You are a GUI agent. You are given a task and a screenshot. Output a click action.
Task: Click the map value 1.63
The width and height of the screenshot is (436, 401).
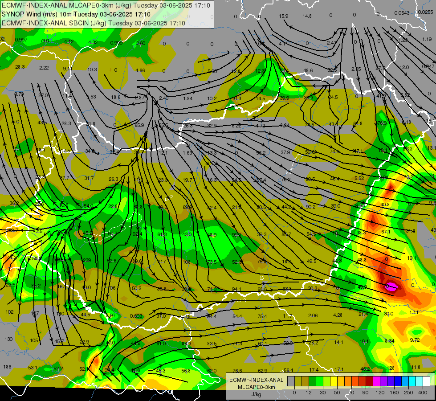click(187, 153)
